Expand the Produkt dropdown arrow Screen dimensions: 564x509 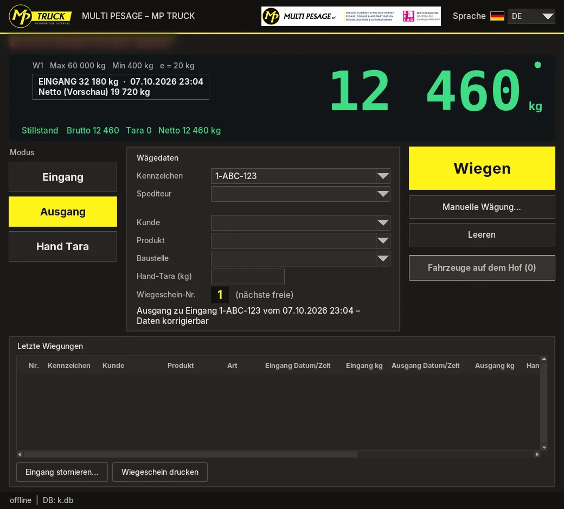[383, 240]
